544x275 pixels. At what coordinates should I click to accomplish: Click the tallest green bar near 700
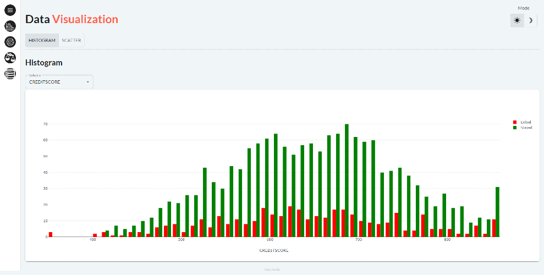point(347,180)
